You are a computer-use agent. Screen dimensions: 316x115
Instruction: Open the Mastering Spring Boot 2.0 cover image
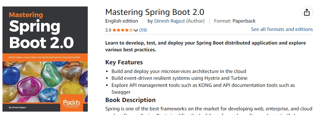coord(45,59)
